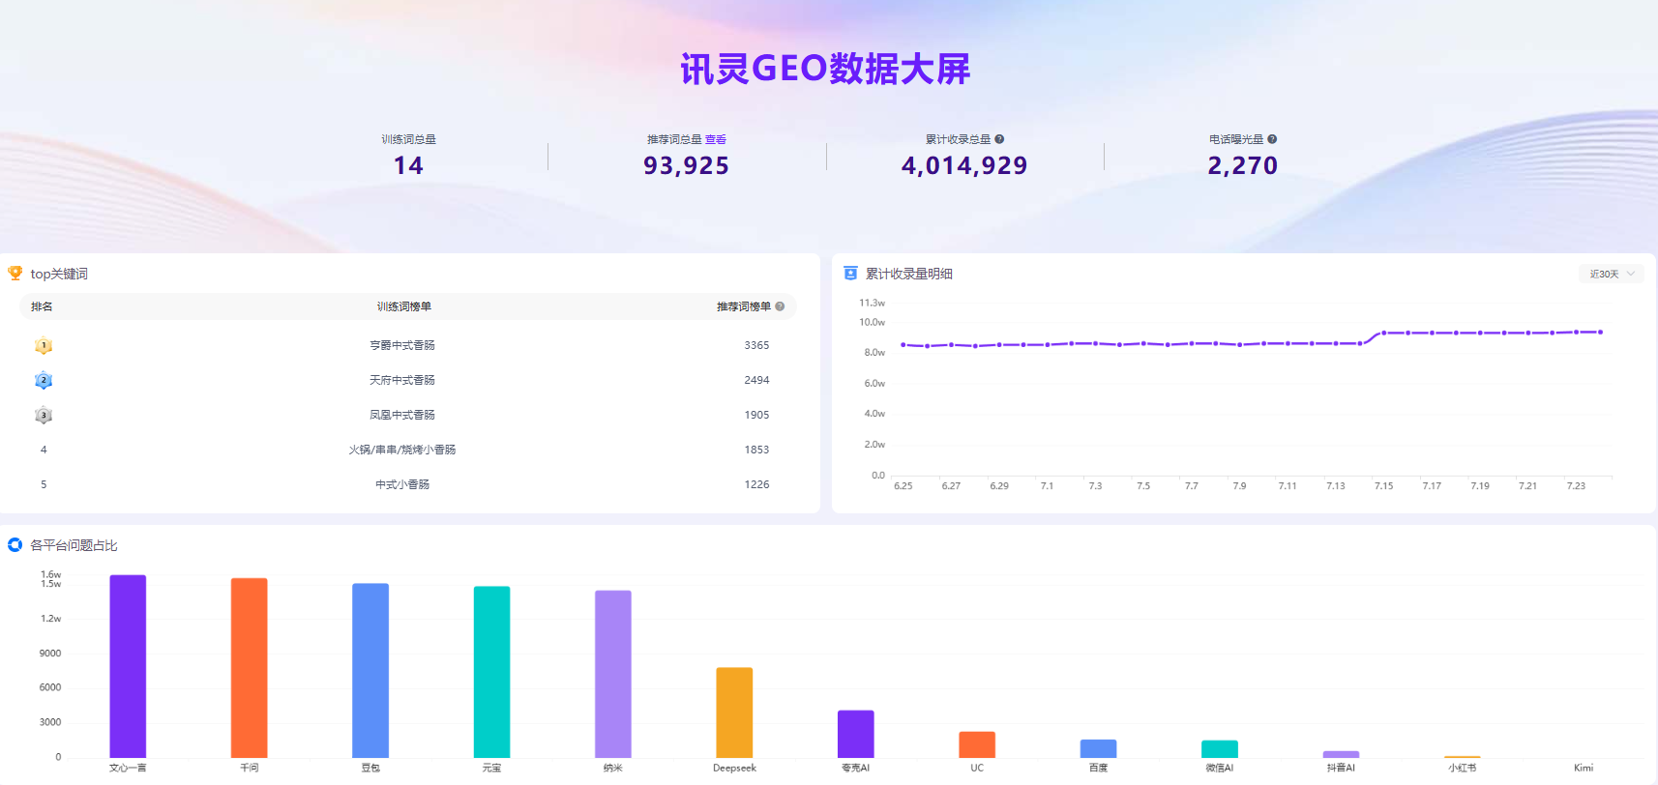Click the trophy icon beside top关键词
This screenshot has height=785, width=1658.
coord(15,274)
